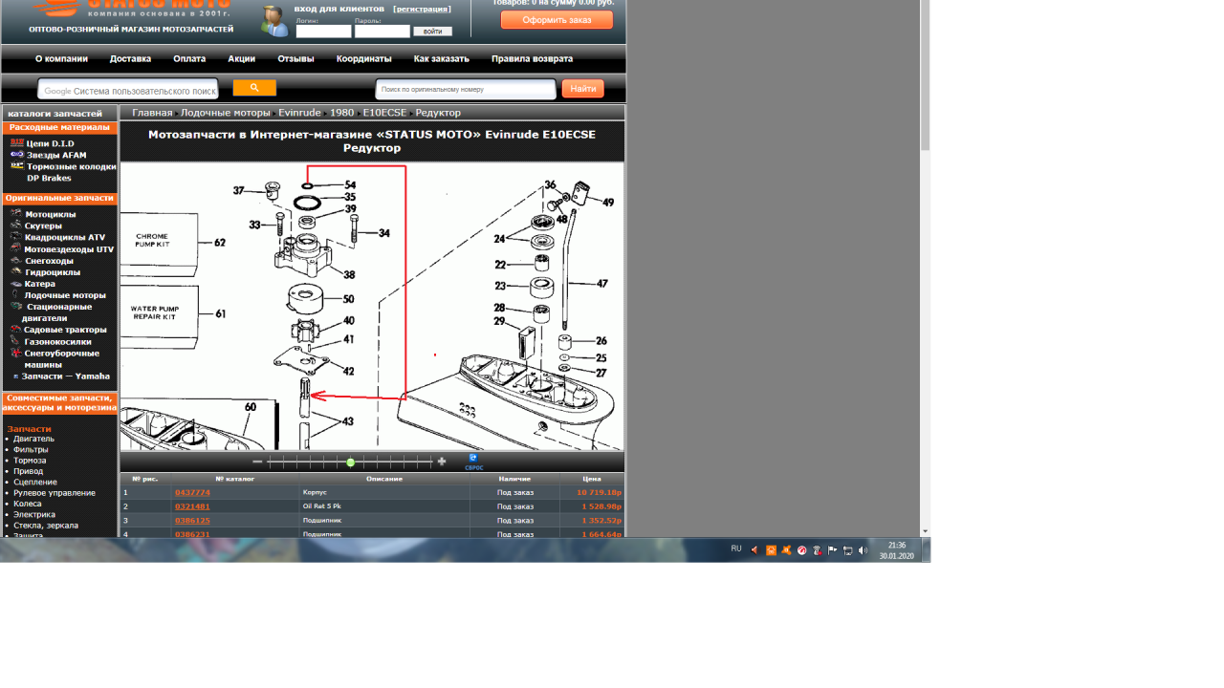The width and height of the screenshot is (1224, 688).
Task: Click the Тормозные колодки DP Brakes icon
Action: point(17,166)
